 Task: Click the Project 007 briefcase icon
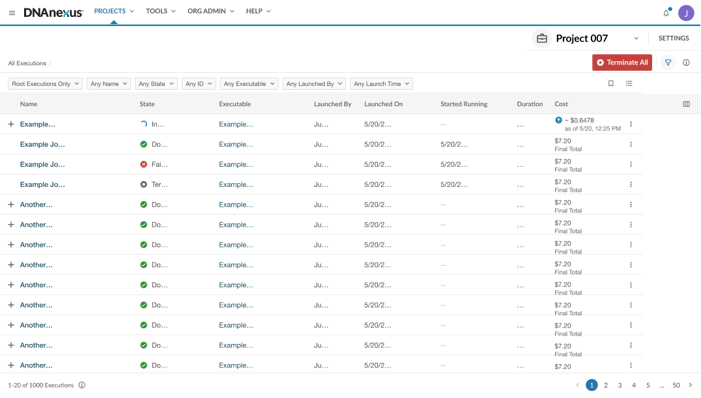click(542, 38)
